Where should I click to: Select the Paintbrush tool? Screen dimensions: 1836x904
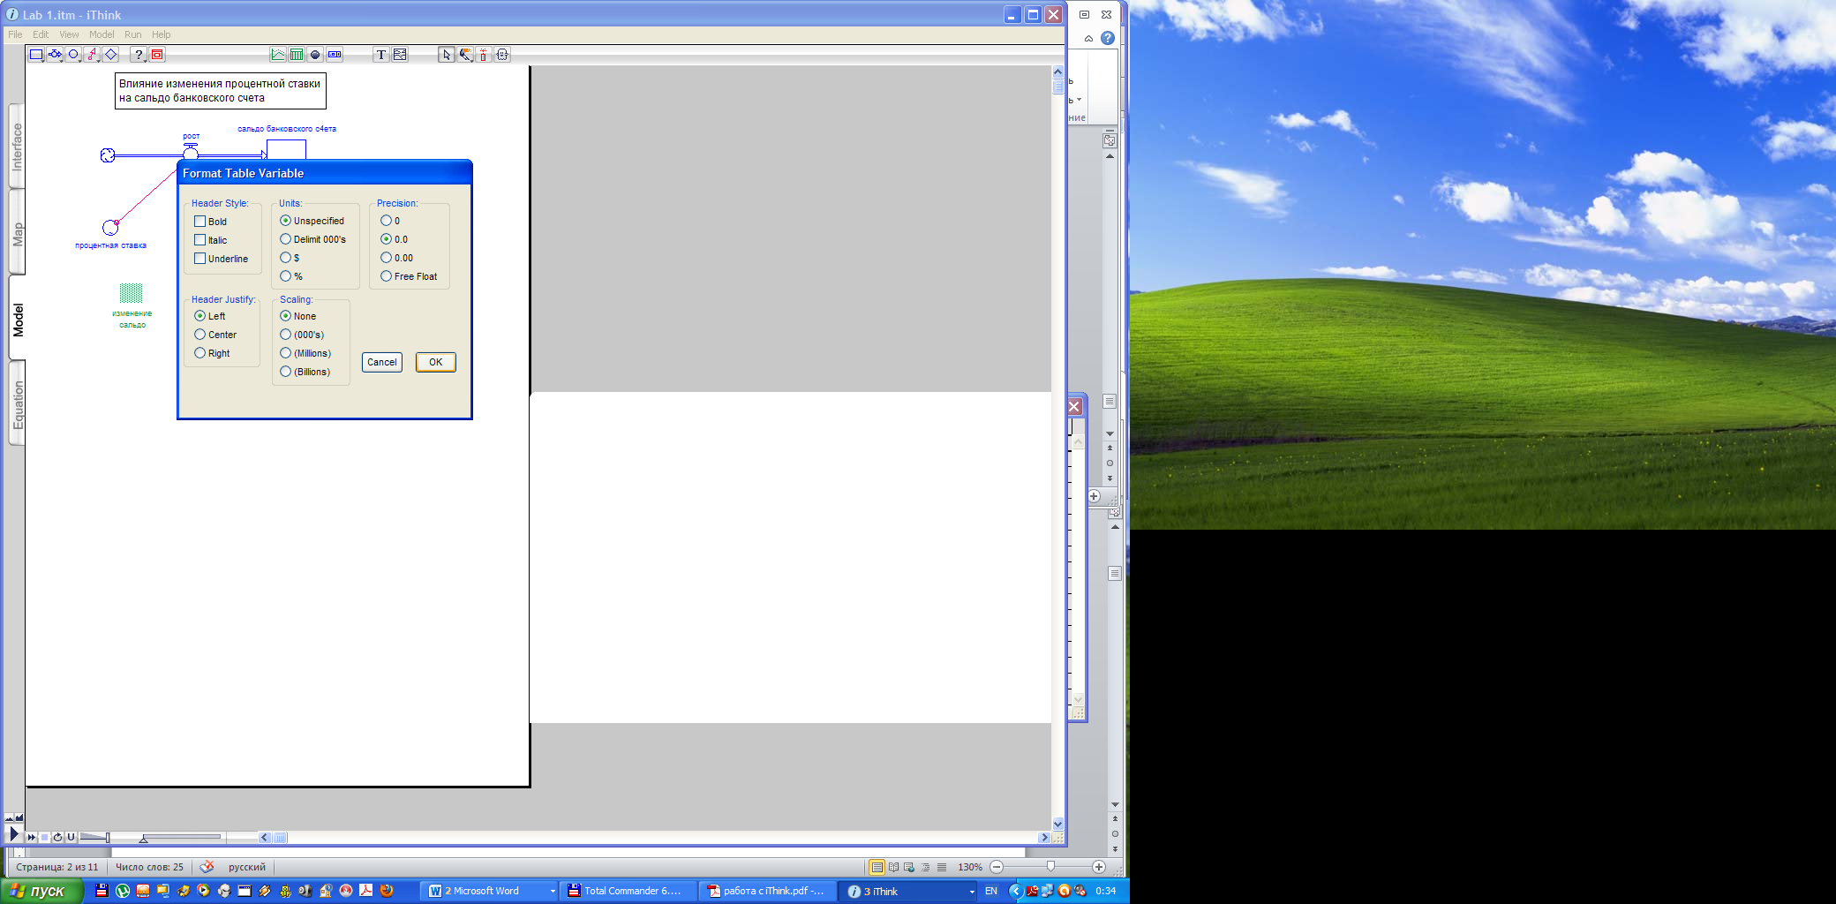tap(465, 55)
